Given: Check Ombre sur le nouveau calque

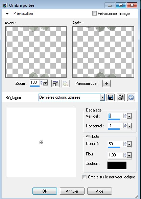Looking at the screenshot, I should [85, 177].
